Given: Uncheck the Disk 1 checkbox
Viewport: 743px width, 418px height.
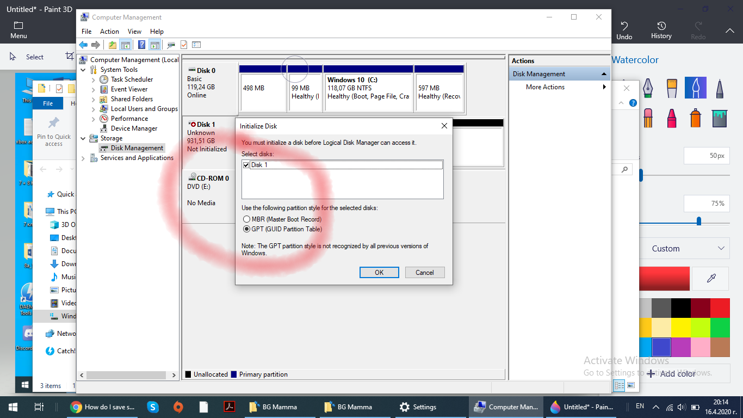Looking at the screenshot, I should (x=246, y=165).
